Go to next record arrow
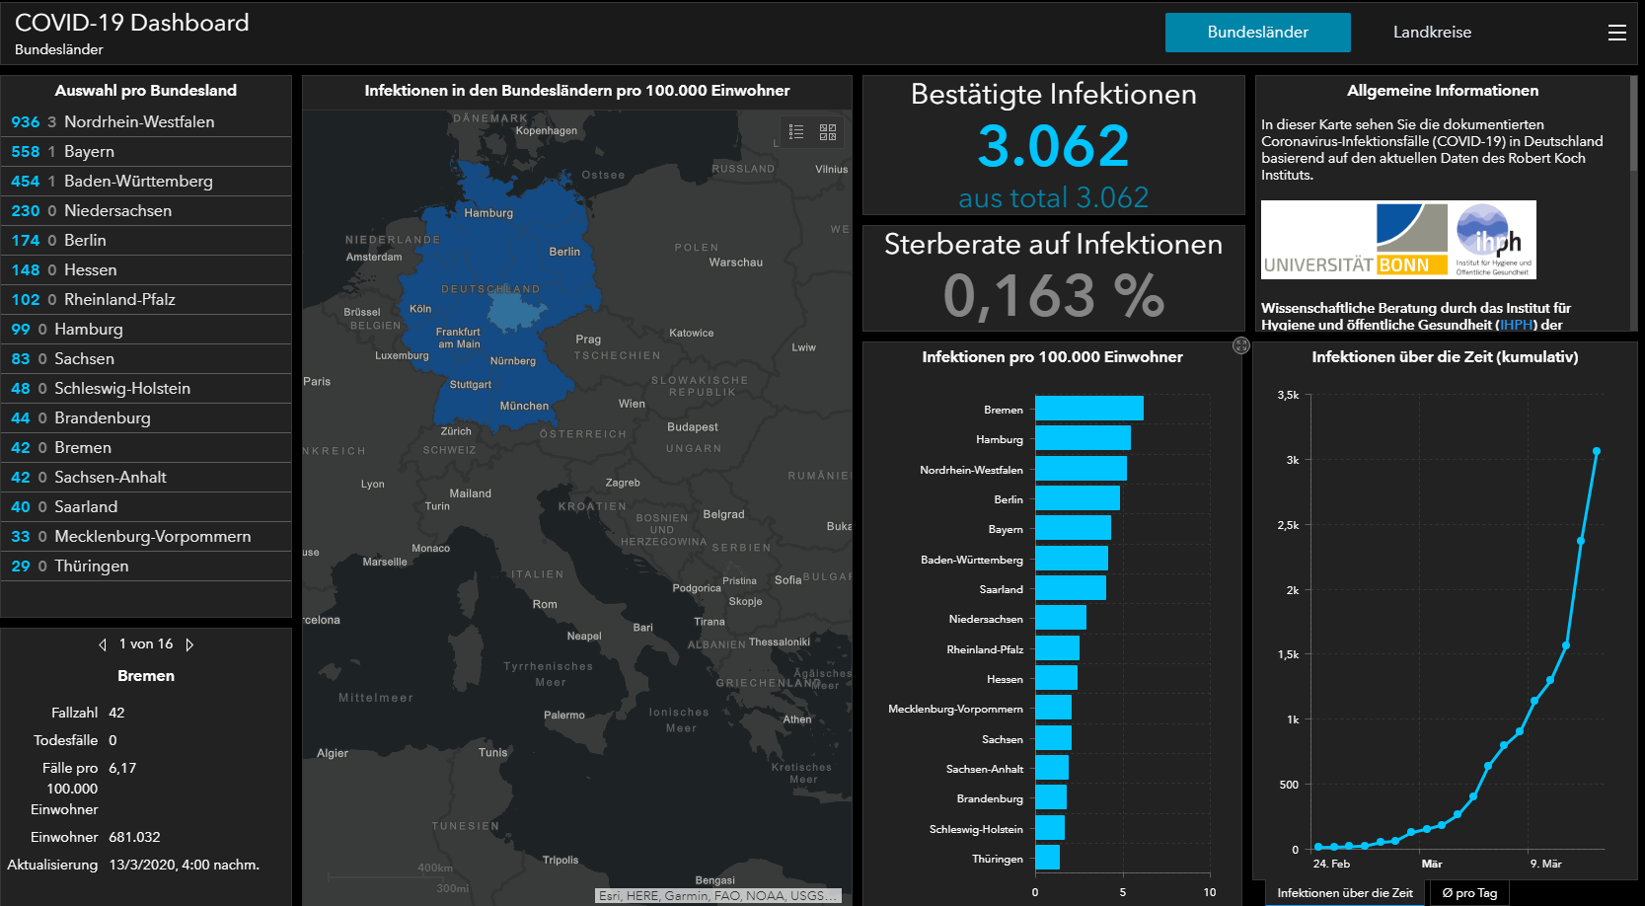Viewport: 1645px width, 906px height. coord(189,644)
